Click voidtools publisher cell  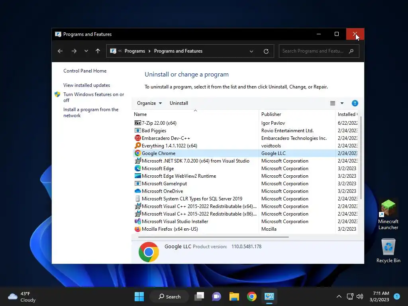click(271, 145)
